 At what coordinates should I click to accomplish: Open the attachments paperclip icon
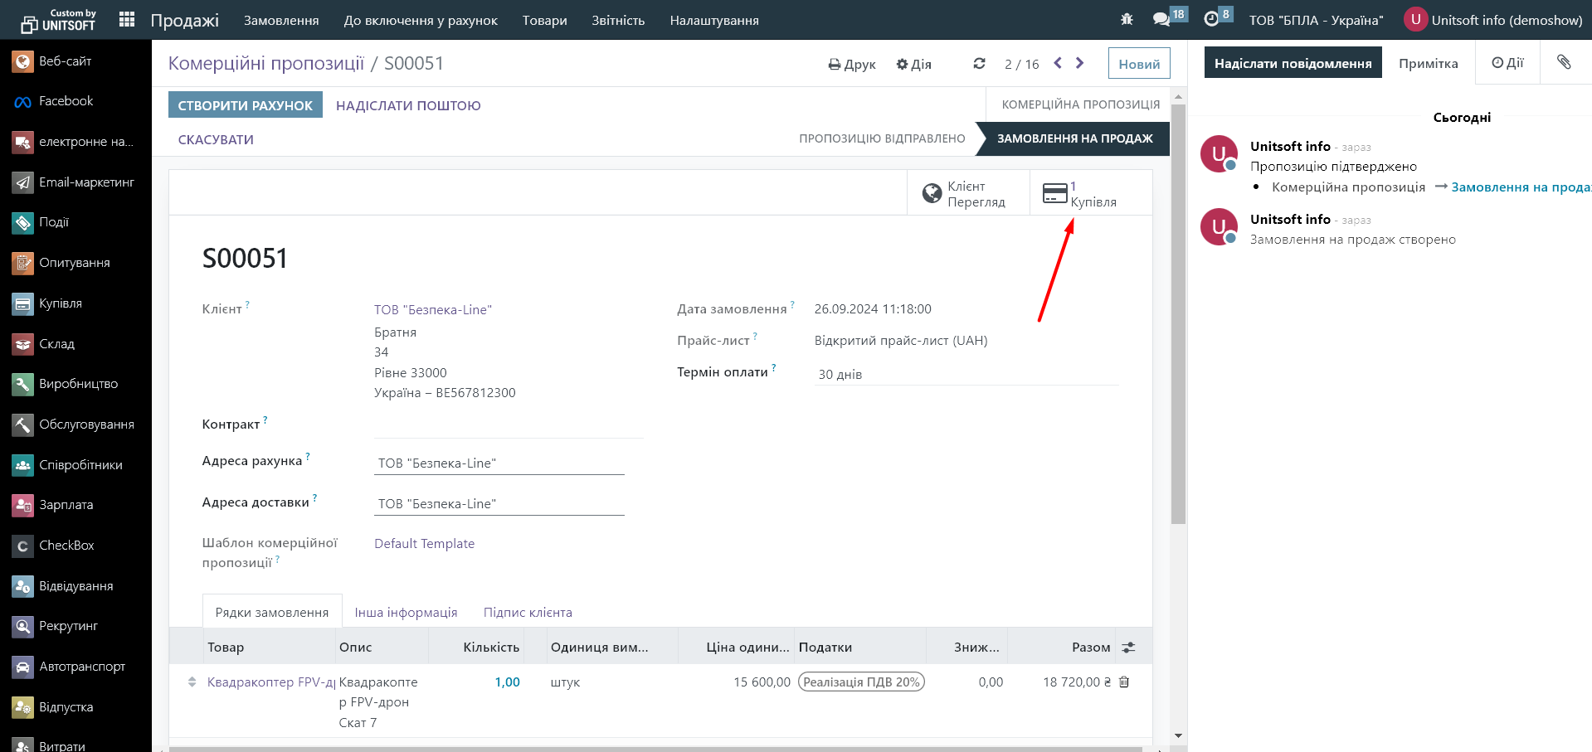(1564, 63)
